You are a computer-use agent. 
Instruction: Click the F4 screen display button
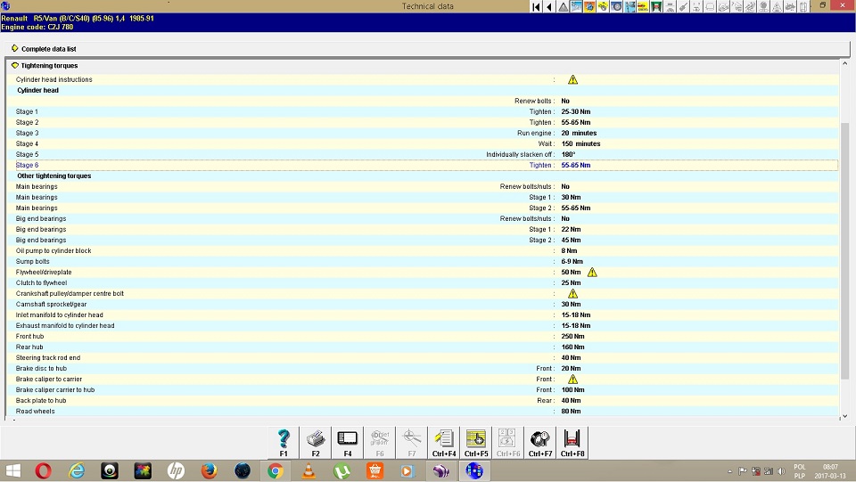pyautogui.click(x=348, y=442)
